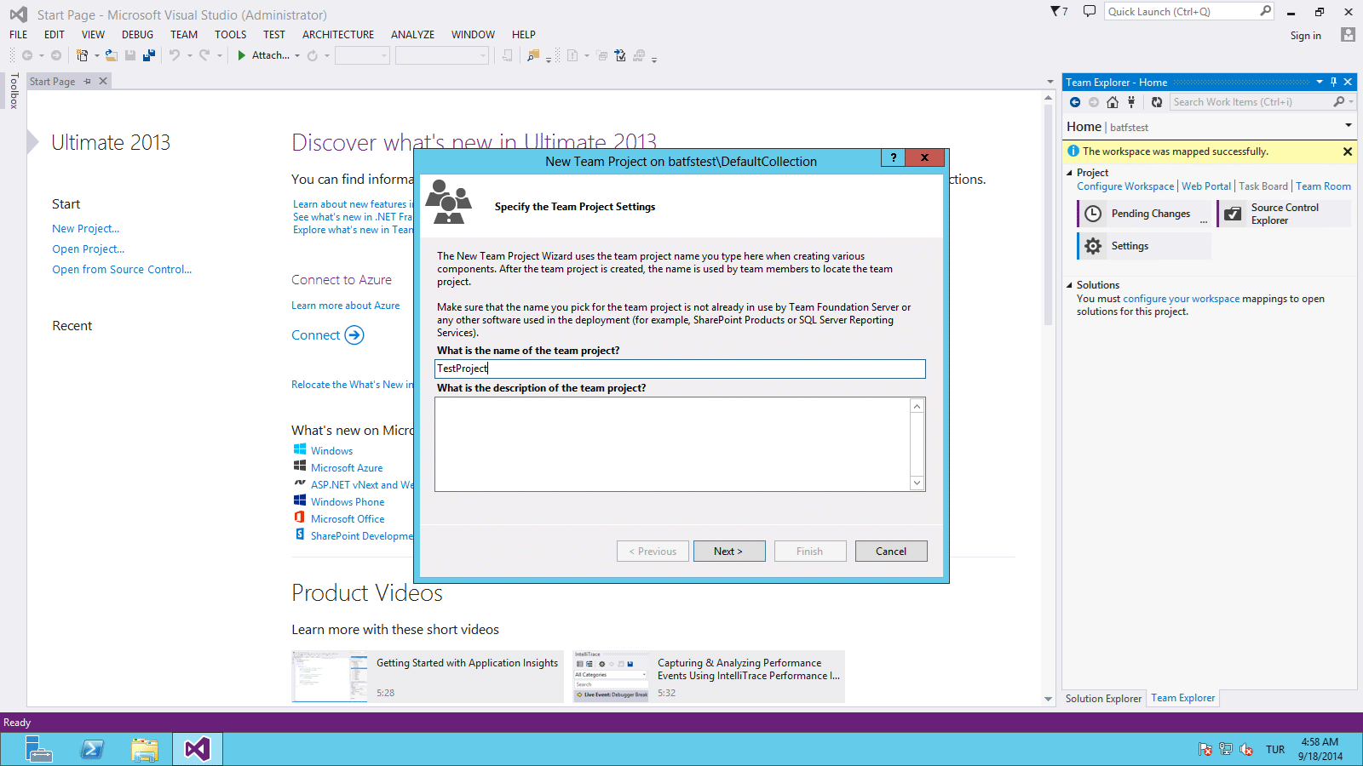This screenshot has width=1363, height=766.
Task: Click the Connect to Team Projects plug icon
Action: pos(1130,101)
